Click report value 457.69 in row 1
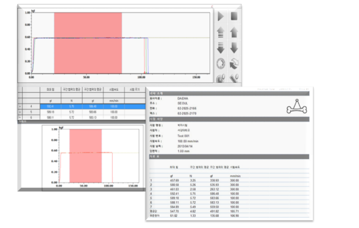The width and height of the screenshot is (359, 228). point(174,181)
